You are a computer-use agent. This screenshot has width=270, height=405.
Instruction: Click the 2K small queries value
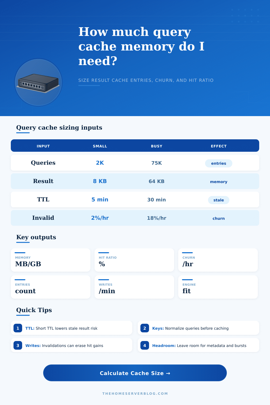pyautogui.click(x=100, y=163)
